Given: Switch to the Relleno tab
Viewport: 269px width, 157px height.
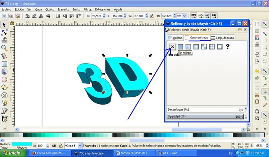Looking at the screenshot, I should point(175,38).
